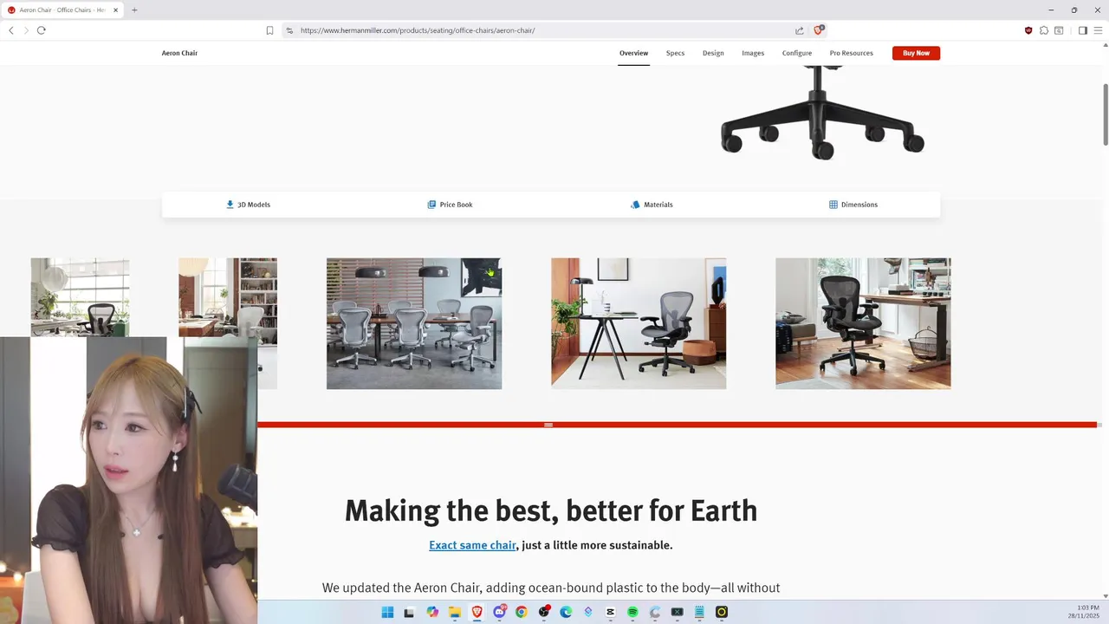The width and height of the screenshot is (1109, 624).
Task: Open the black desk Aeron photo
Action: click(x=639, y=323)
